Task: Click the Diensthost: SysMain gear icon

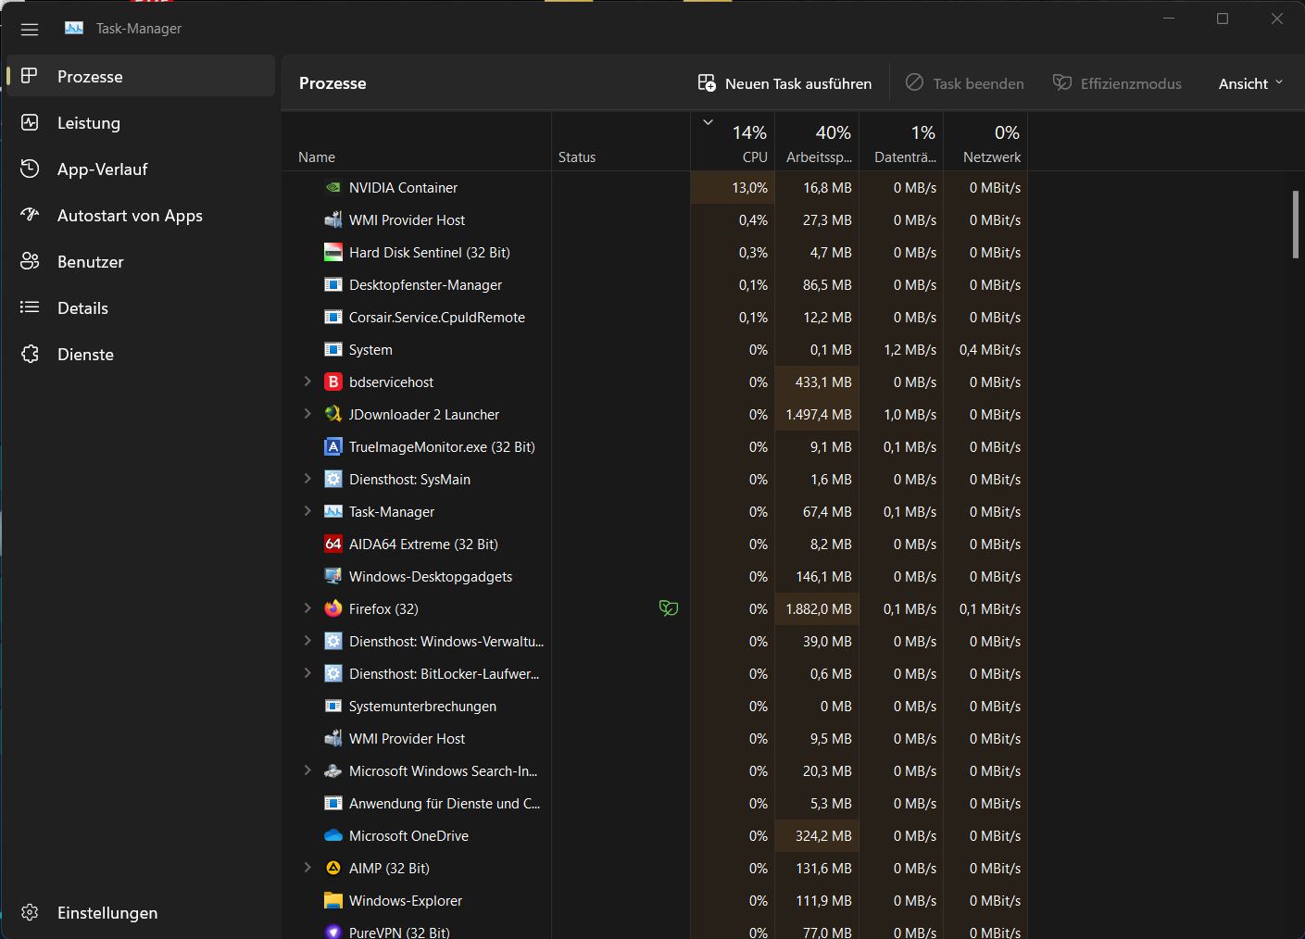Action: [x=333, y=479]
